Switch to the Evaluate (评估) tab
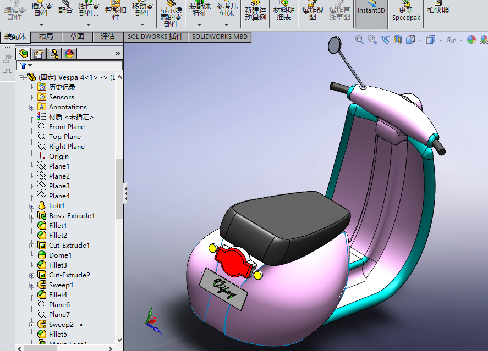Image resolution: width=488 pixels, height=351 pixels. [108, 37]
